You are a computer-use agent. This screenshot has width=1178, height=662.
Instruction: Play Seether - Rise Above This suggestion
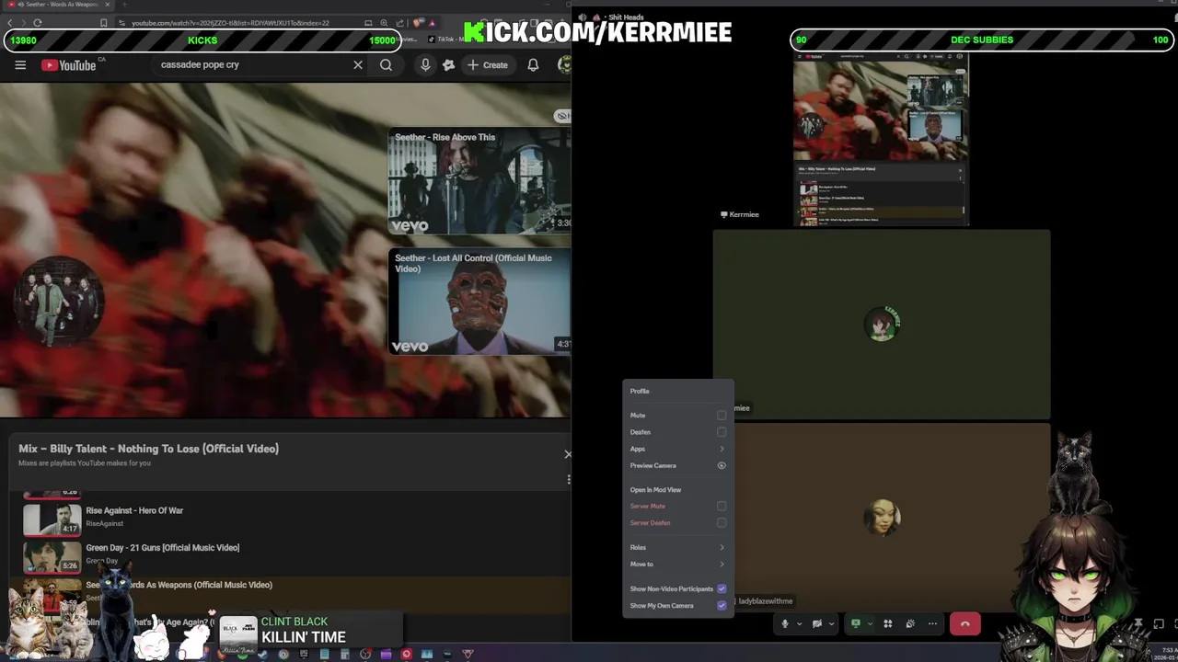479,181
